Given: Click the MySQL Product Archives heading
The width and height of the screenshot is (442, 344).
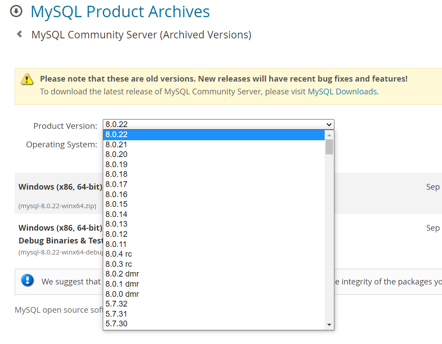Looking at the screenshot, I should 120,11.
